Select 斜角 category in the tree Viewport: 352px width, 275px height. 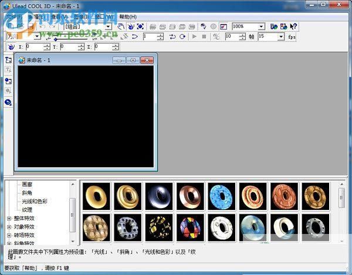point(27,192)
